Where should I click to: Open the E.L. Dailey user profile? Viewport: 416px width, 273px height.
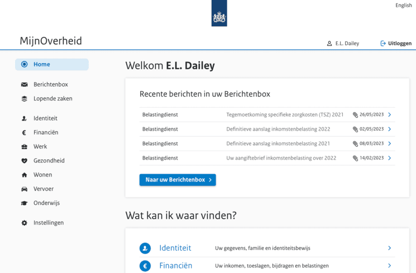pyautogui.click(x=343, y=43)
